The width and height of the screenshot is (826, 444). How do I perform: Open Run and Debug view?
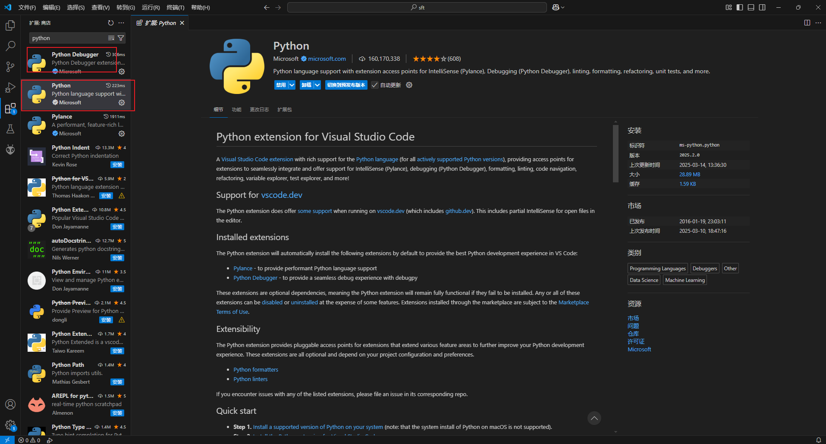(x=10, y=88)
